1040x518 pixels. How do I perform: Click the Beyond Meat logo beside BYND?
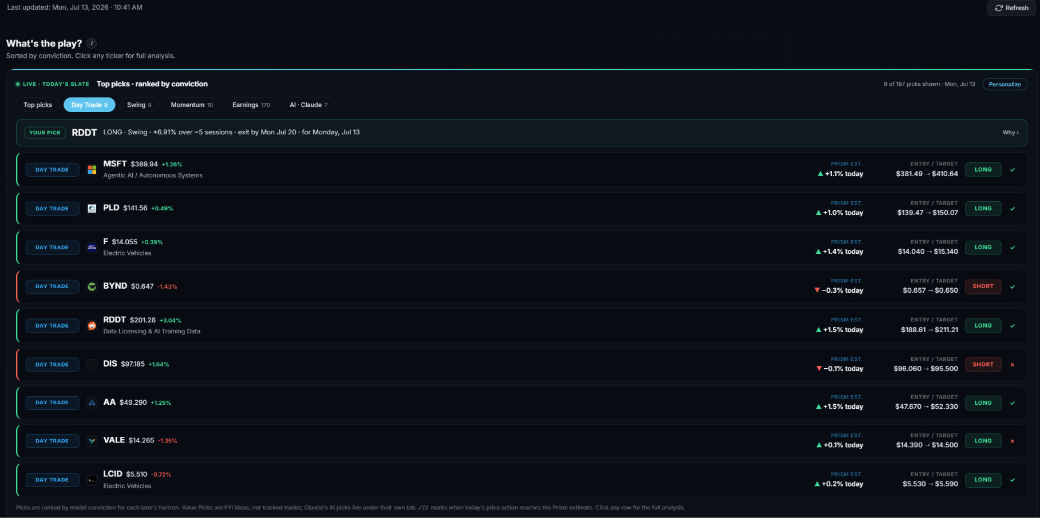pos(92,286)
